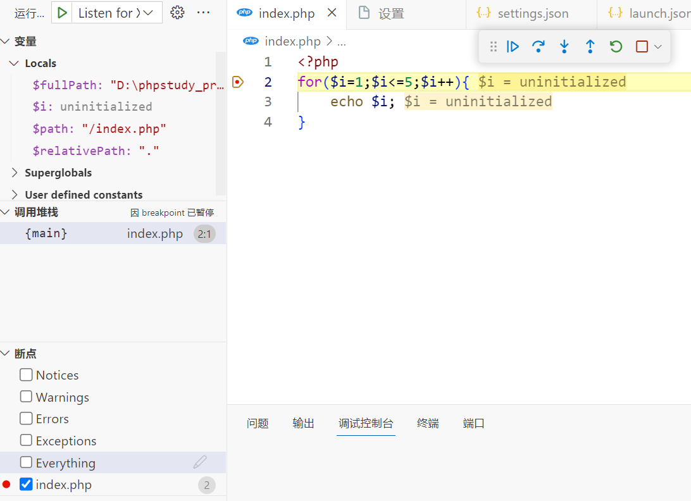Expand User defined constants scope
This screenshot has height=501, width=691.
click(14, 194)
